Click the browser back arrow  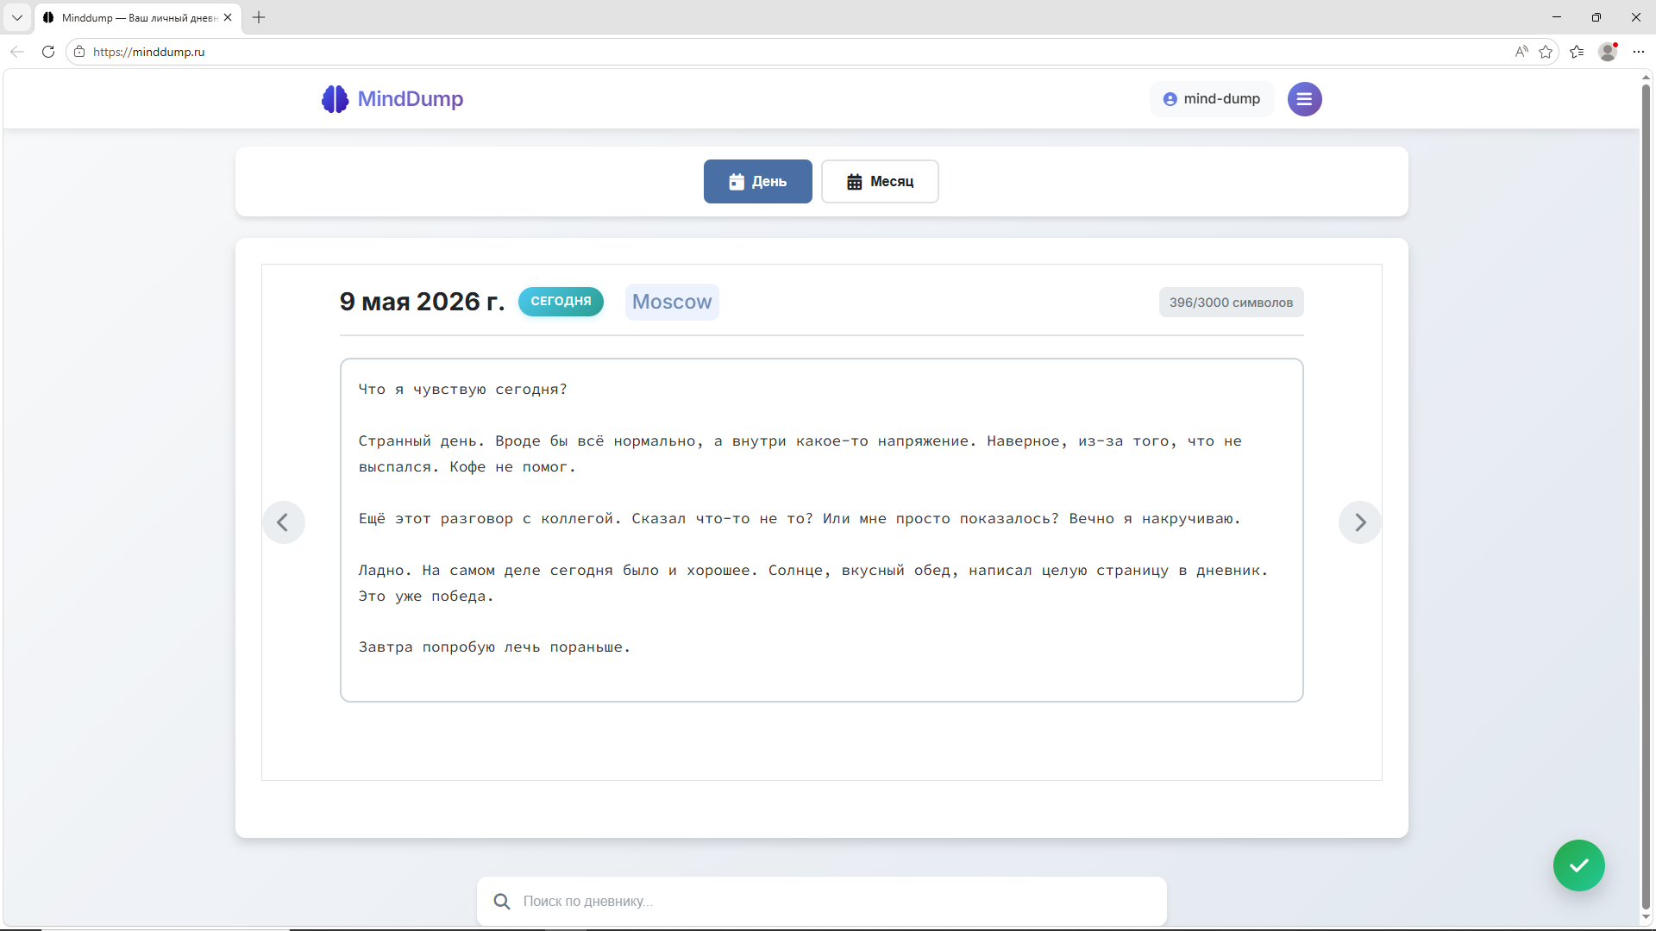pos(17,52)
